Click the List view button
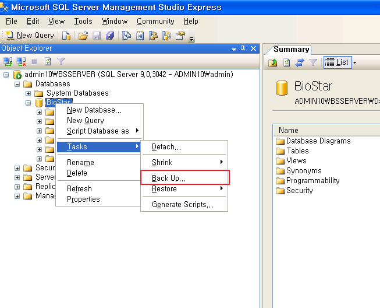Screen dimensions: 380x308 338,62
